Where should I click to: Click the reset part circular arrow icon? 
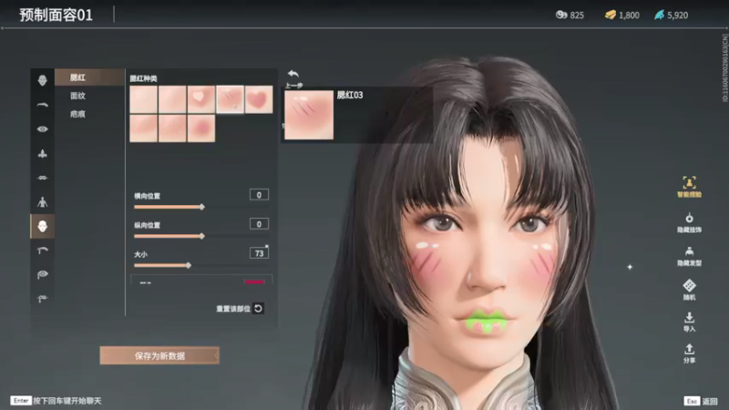(259, 308)
